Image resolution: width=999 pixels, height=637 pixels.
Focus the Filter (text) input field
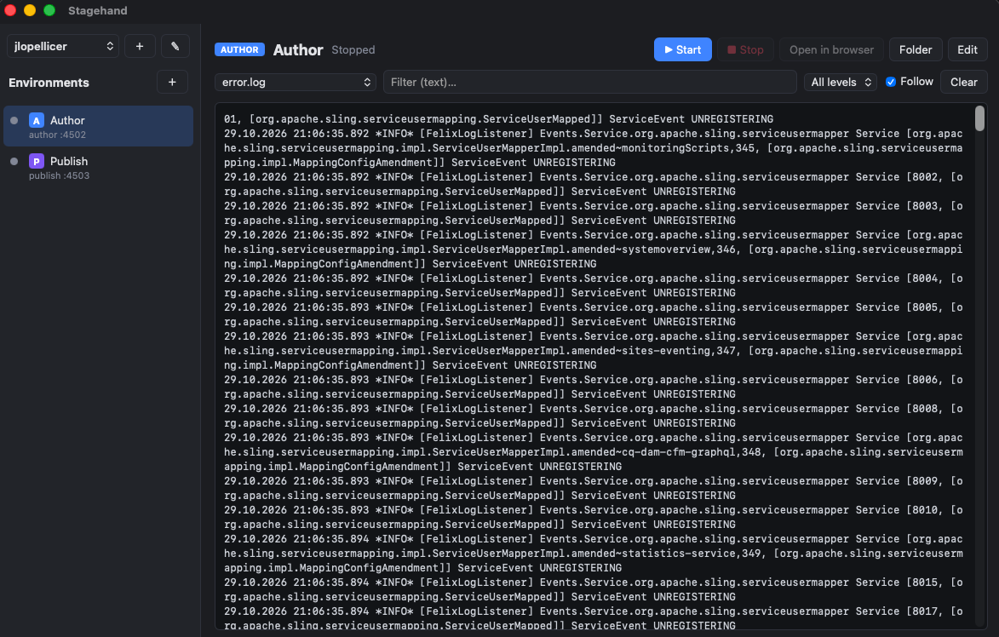tap(590, 82)
